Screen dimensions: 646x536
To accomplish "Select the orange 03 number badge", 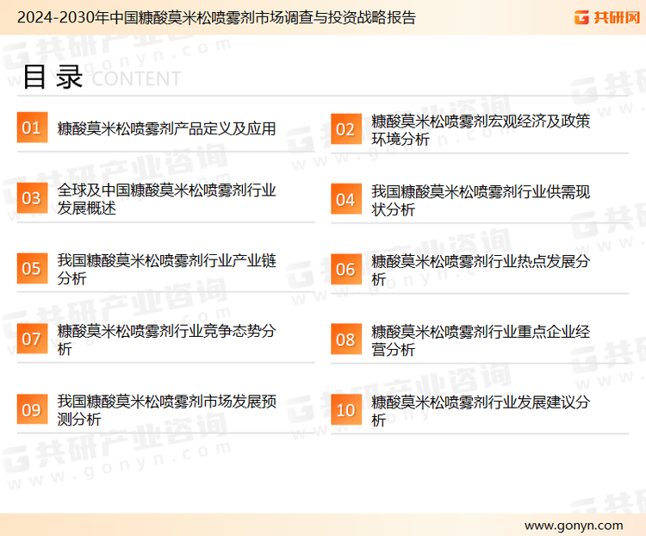I will click(32, 198).
